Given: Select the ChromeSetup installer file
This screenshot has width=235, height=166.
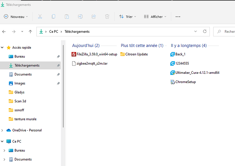Looking at the screenshot, I should tap(185, 82).
